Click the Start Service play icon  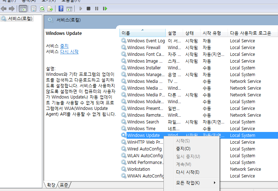pos(81,9)
